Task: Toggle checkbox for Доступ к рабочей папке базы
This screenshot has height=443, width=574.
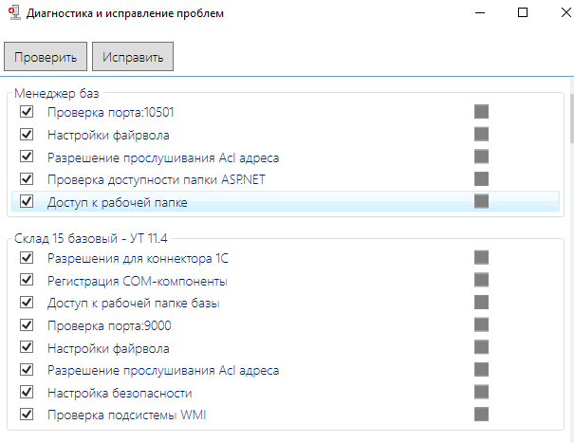Action: (27, 303)
